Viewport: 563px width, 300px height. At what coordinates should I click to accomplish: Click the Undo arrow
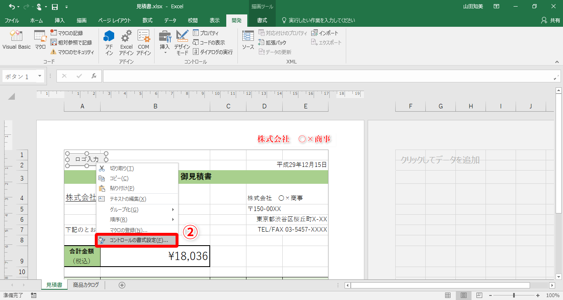(11, 7)
